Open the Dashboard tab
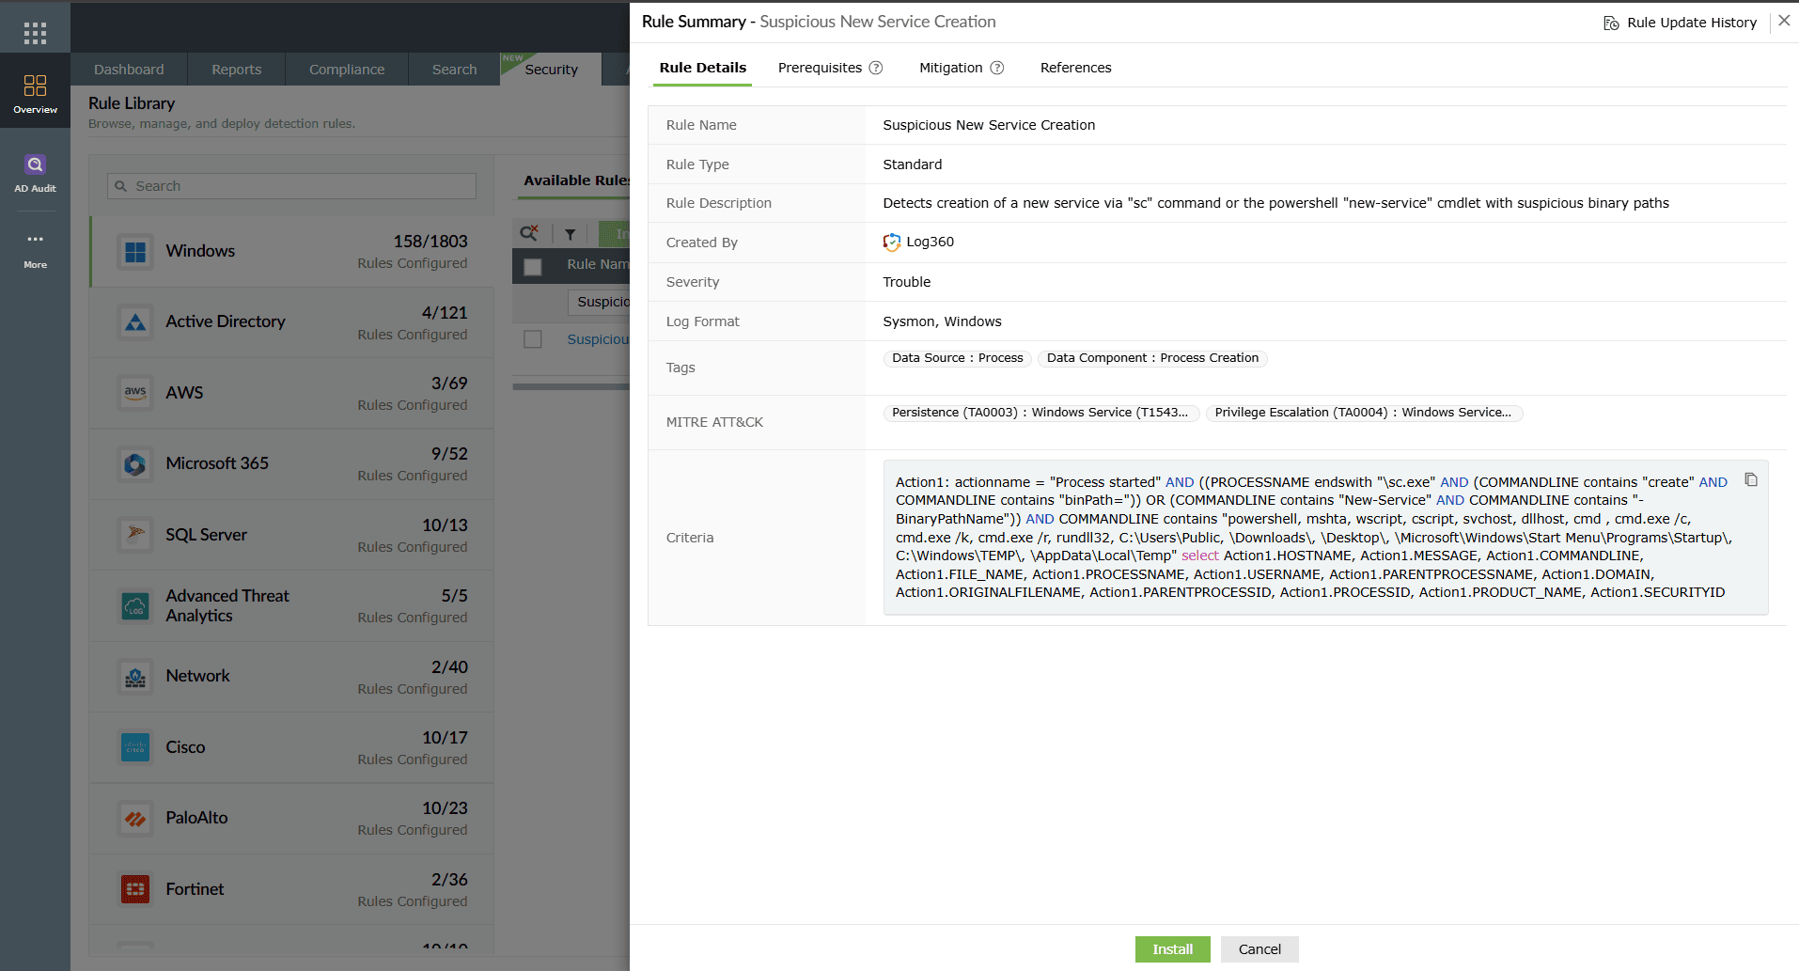Image resolution: width=1799 pixels, height=971 pixels. tap(129, 70)
